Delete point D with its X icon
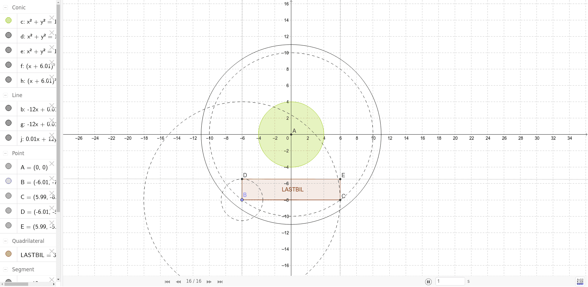The image size is (588, 287). tap(52, 208)
